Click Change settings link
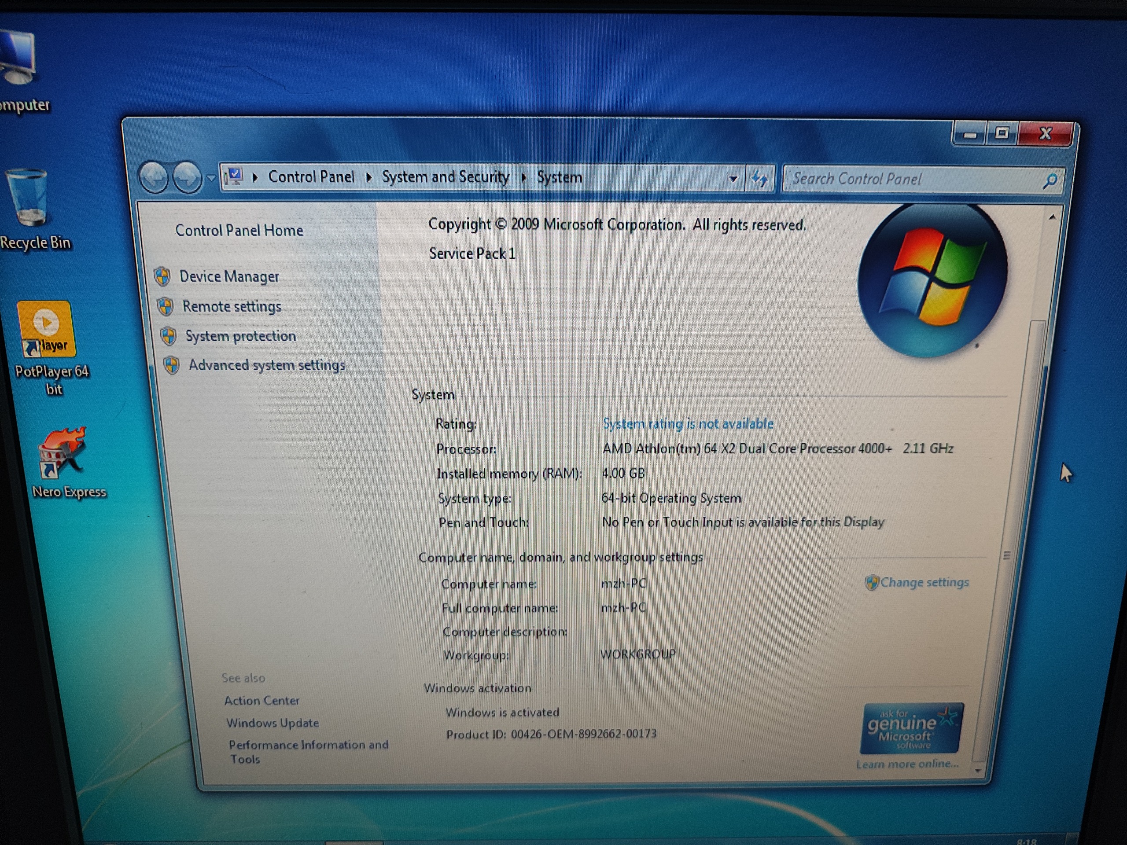The height and width of the screenshot is (845, 1127). (924, 582)
